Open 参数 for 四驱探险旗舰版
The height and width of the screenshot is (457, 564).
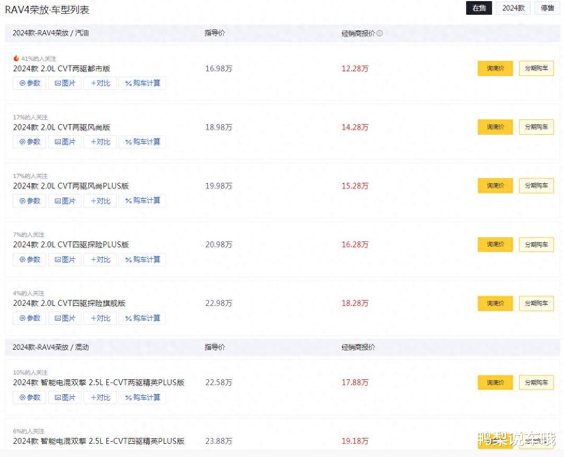click(30, 318)
